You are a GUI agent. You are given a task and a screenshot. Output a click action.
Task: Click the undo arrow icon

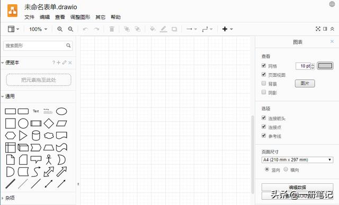pos(85,29)
